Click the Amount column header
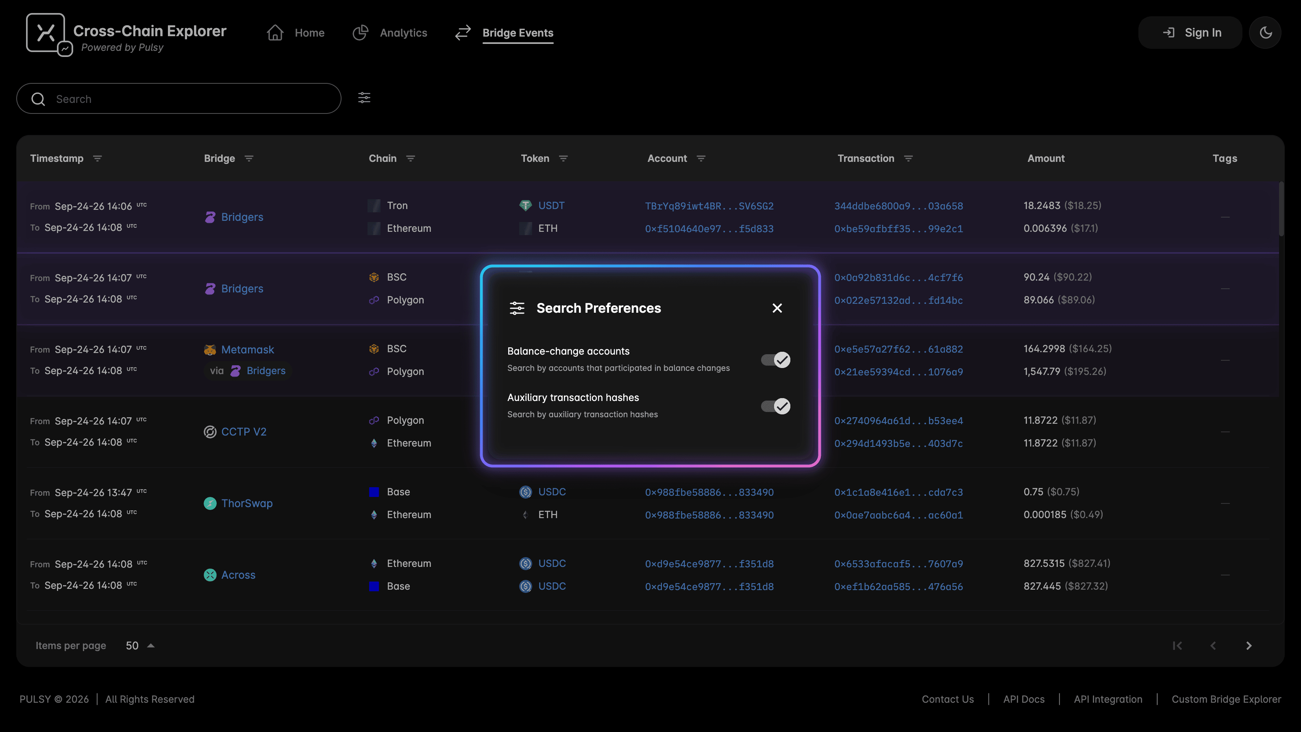This screenshot has width=1301, height=732. [x=1046, y=159]
